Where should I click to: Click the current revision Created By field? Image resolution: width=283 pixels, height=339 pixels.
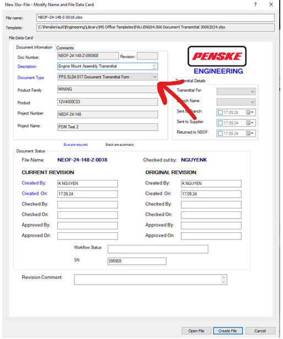coord(88,184)
